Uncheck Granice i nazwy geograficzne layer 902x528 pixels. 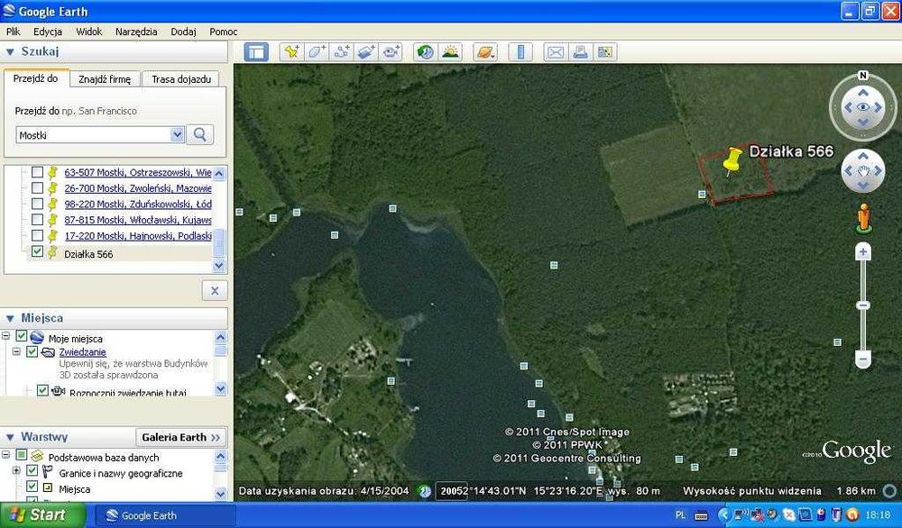(32, 471)
